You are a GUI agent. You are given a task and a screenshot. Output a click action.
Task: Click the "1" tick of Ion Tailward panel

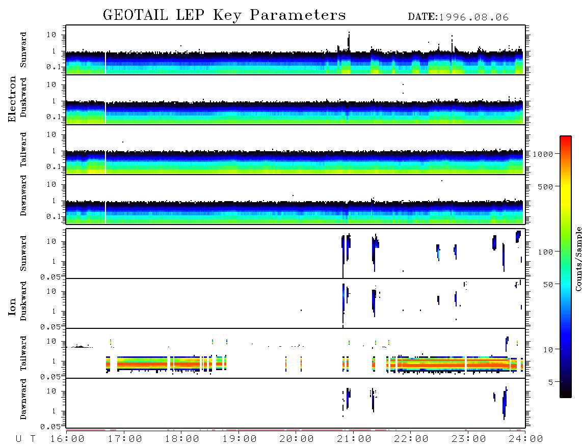(x=54, y=361)
